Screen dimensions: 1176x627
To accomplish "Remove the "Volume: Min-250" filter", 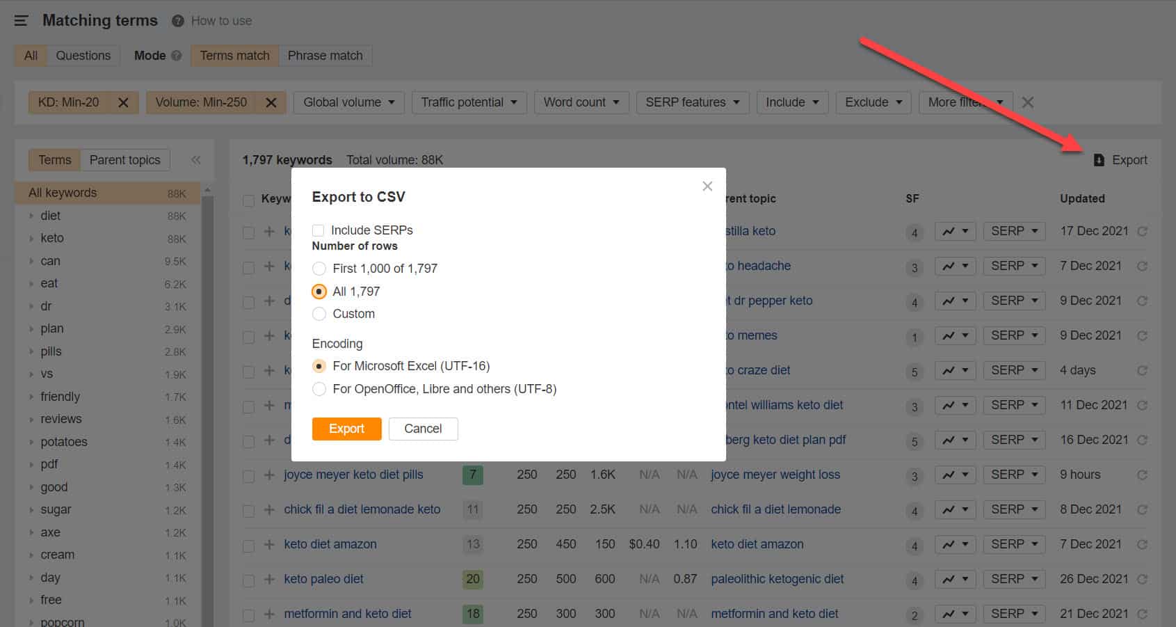I will (x=271, y=102).
